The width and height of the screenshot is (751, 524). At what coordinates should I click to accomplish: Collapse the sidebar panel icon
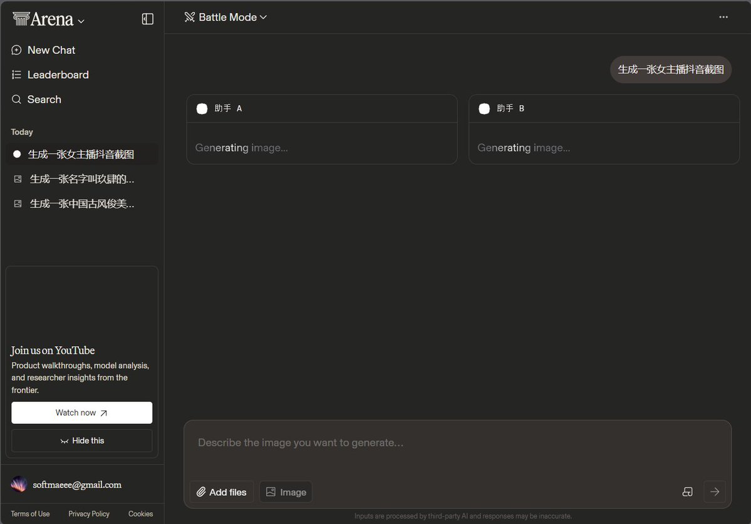[148, 19]
